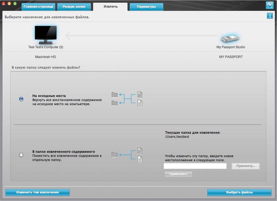Click the "Просмотр..." browse button
This screenshot has width=277, height=201.
[245, 166]
